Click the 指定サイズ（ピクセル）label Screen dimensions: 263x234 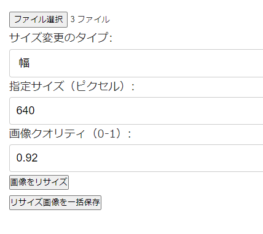coord(72,86)
